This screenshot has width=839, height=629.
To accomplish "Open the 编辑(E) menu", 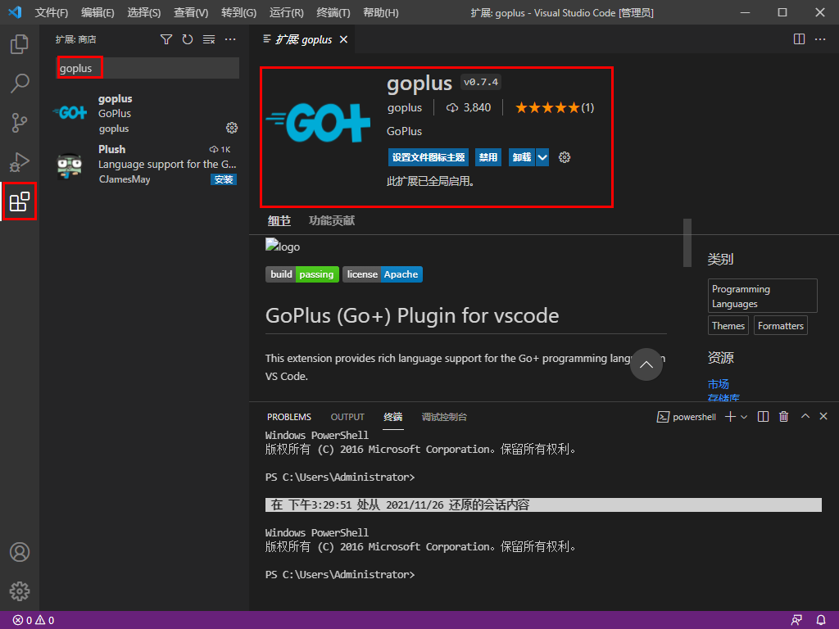I will point(98,12).
